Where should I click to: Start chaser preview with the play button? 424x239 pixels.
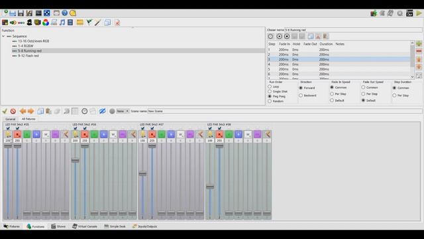click(x=279, y=37)
